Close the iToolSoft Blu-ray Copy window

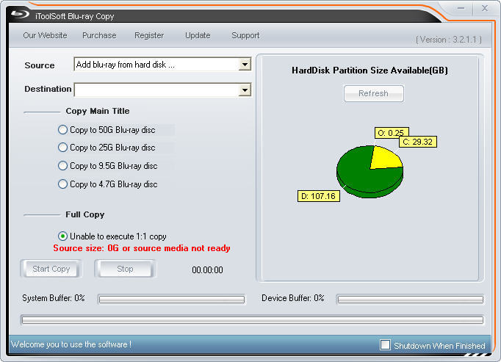[485, 8]
